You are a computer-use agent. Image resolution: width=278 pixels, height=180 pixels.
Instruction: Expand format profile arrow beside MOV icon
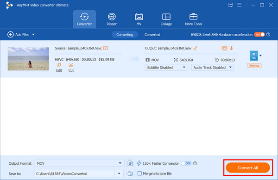(x=260, y=56)
